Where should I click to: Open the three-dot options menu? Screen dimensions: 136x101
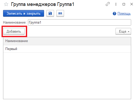[116, 4]
